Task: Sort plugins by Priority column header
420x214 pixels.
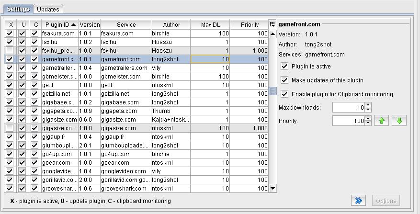Action: click(250, 24)
